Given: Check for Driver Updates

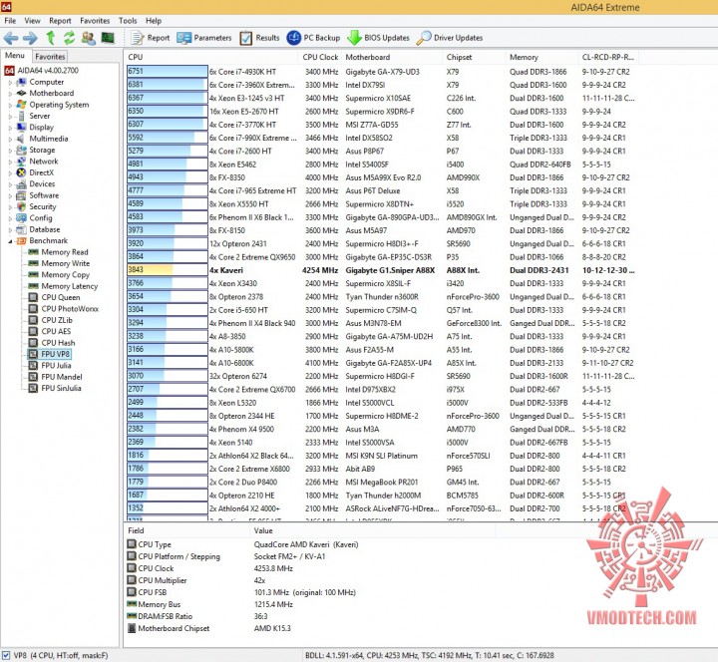Looking at the screenshot, I should (450, 38).
